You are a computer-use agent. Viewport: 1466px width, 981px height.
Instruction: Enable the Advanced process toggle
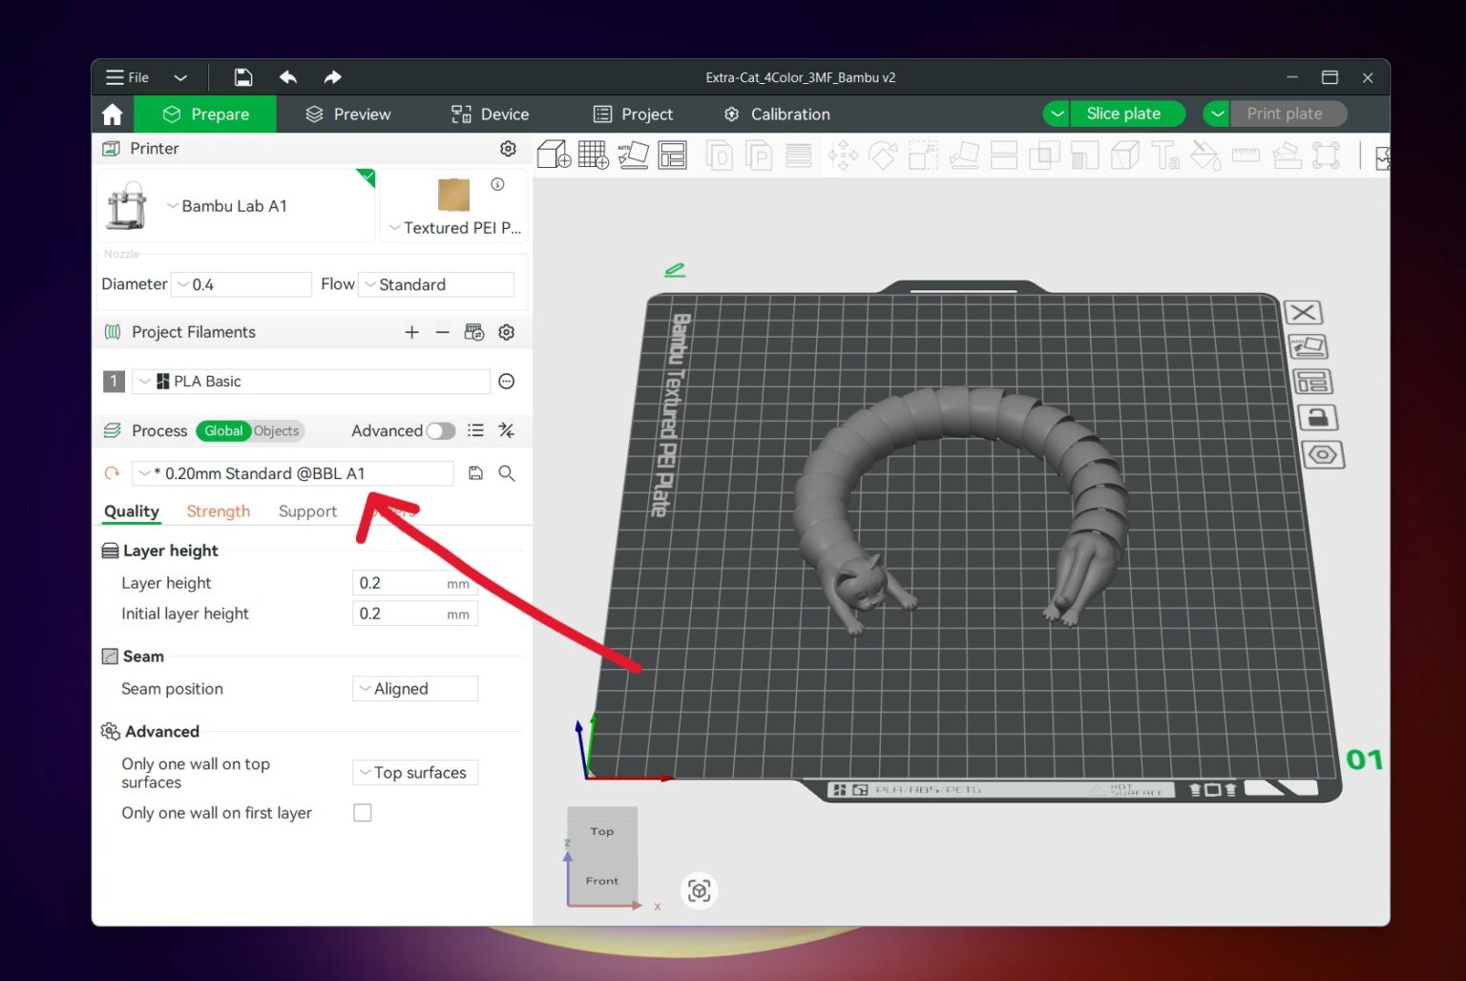pos(441,430)
